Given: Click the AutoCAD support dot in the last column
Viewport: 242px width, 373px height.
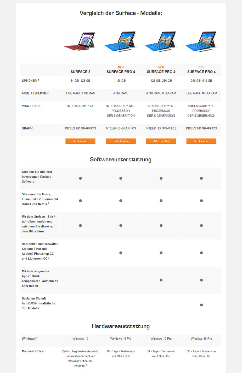Looking at the screenshot, I should click(201, 305).
